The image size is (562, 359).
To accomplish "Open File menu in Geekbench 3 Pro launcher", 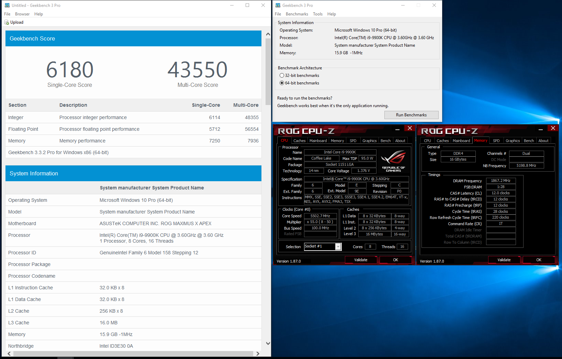I will [278, 14].
